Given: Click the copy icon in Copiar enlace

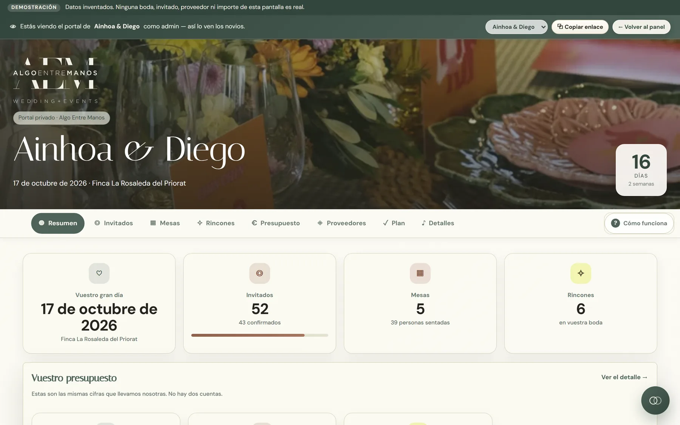Looking at the screenshot, I should [x=560, y=26].
